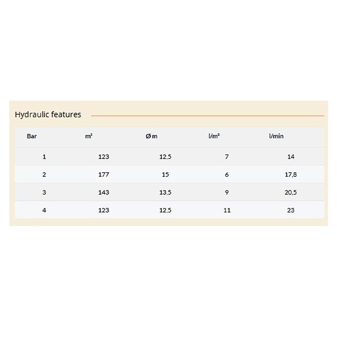The height and width of the screenshot is (337, 337).
Task: Click the m² column header
Action: pyautogui.click(x=89, y=136)
